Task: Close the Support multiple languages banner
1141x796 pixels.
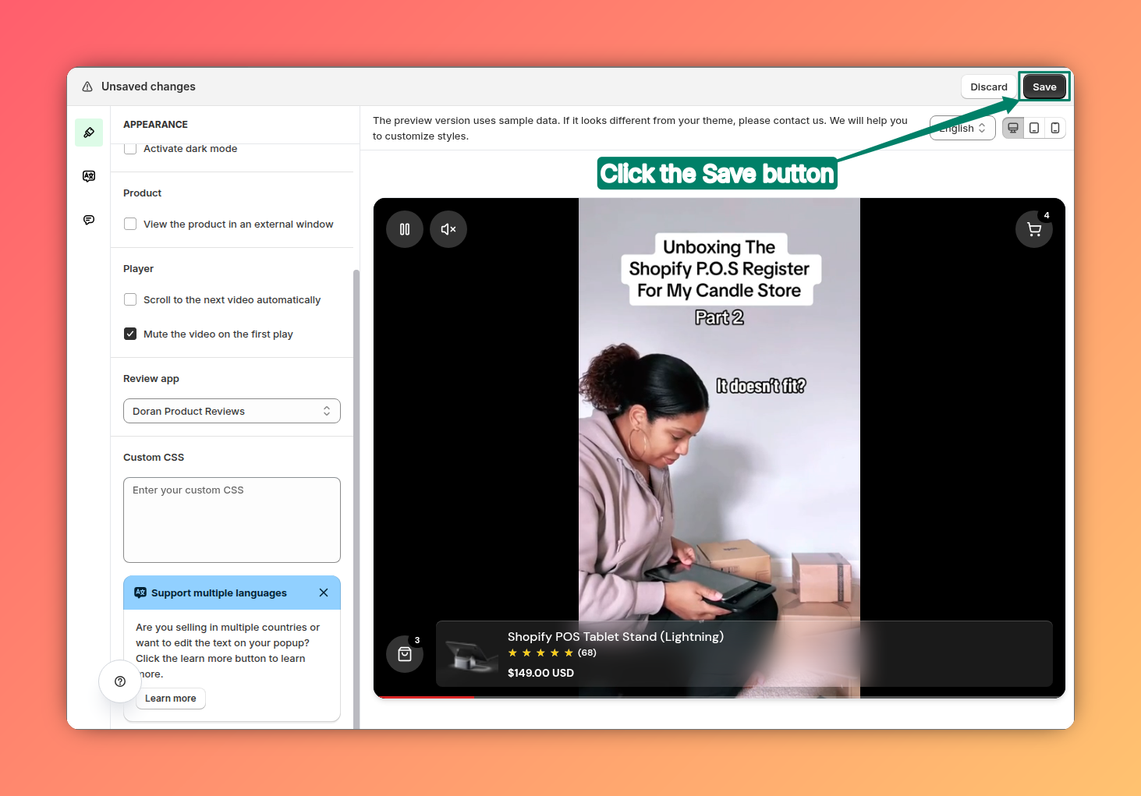Action: pos(324,593)
